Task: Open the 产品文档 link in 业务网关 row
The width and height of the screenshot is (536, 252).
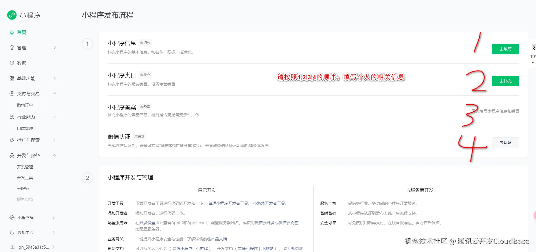Action: [x=219, y=239]
